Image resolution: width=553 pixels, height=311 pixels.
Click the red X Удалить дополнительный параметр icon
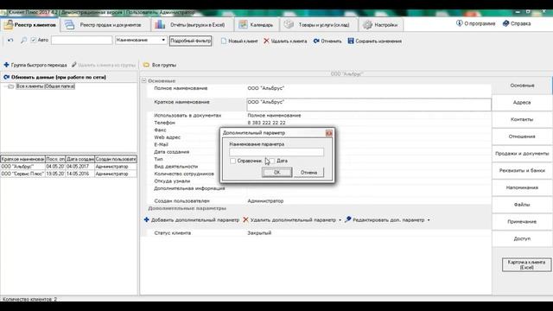(x=245, y=219)
